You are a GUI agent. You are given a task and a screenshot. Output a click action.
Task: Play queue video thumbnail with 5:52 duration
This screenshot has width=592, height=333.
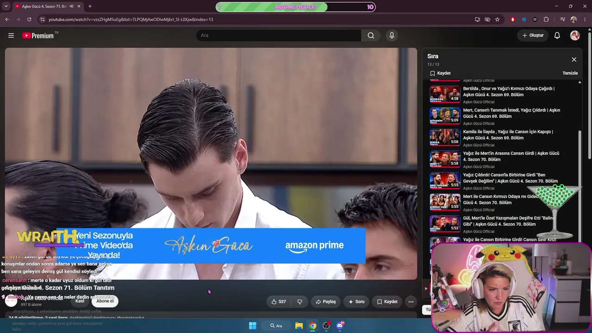445,223
